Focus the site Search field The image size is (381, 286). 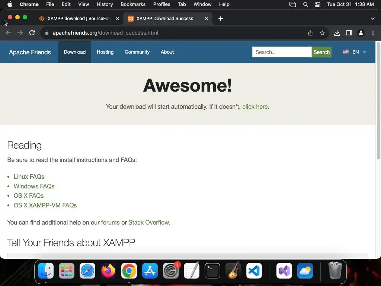click(282, 52)
